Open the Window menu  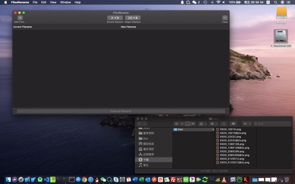click(66, 2)
